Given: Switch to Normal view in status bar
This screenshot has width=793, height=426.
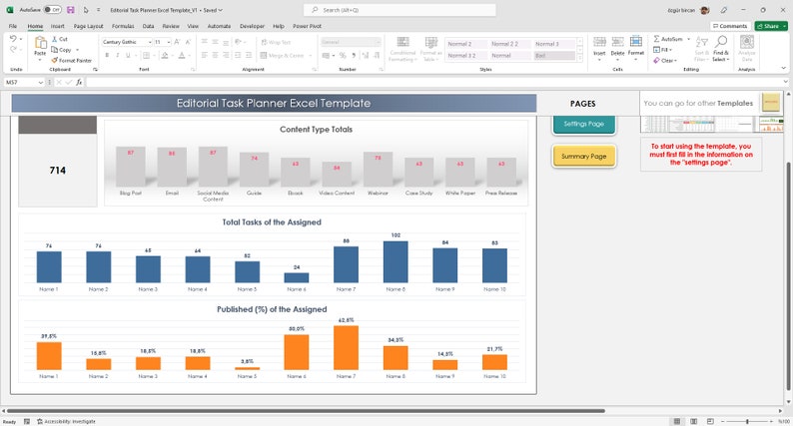Looking at the screenshot, I should click(x=677, y=421).
